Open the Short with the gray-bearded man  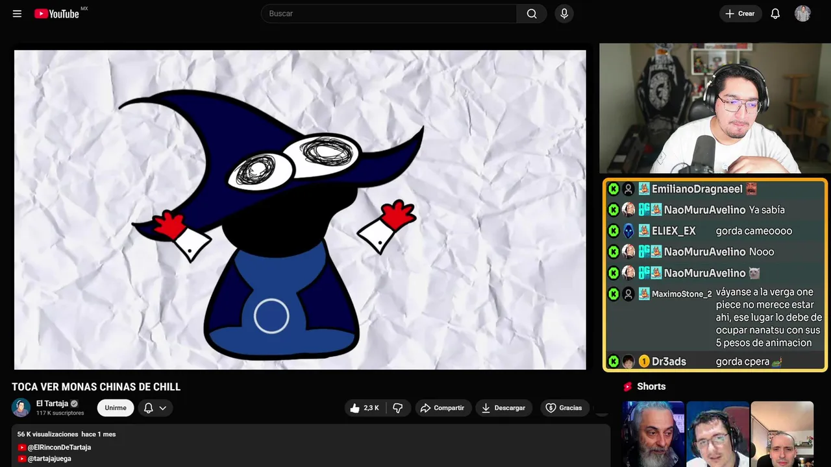point(653,434)
